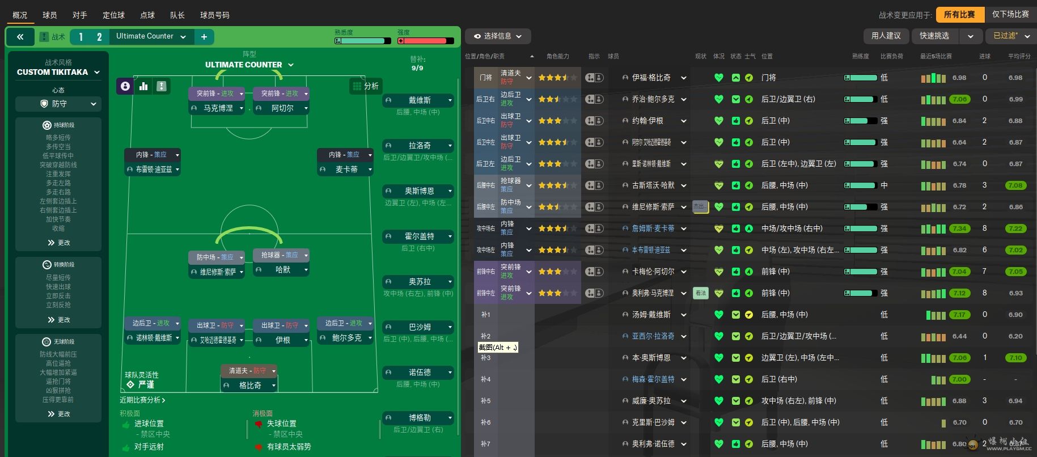Switch the pitch to the bar chart view
Viewport: 1037px width, 457px height.
143,86
